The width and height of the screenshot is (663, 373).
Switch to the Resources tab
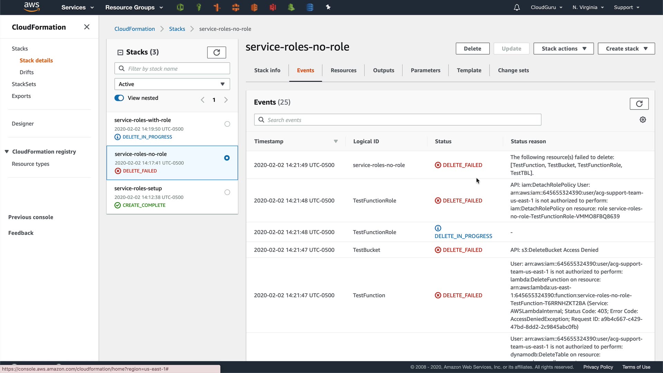click(x=343, y=70)
